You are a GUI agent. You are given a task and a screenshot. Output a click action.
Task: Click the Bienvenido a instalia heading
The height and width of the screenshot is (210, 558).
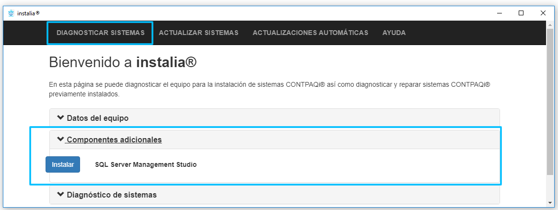point(123,62)
